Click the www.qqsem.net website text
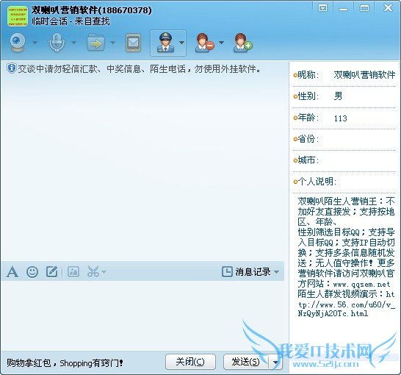401x375 pixels. (361, 284)
